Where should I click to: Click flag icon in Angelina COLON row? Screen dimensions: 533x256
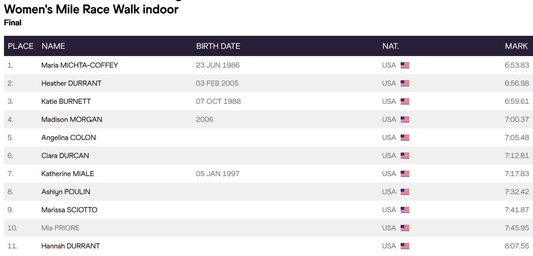click(405, 138)
